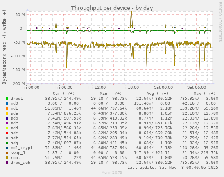Click the sdb dark blue legend swatch

pos(7,118)
